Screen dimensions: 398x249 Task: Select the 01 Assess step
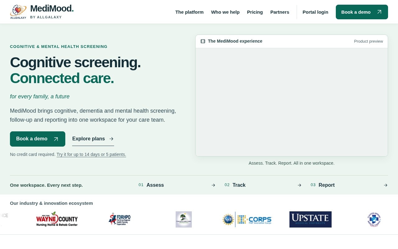coord(177,185)
